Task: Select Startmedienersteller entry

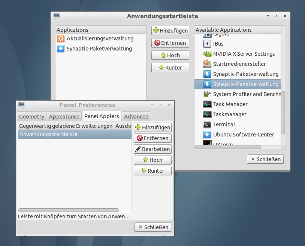Action: [238, 64]
